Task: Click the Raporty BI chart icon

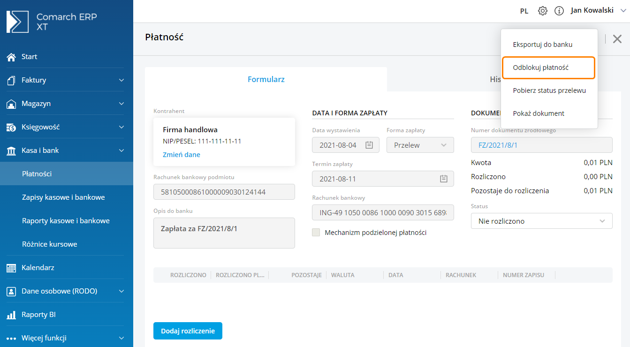Action: (x=11, y=315)
